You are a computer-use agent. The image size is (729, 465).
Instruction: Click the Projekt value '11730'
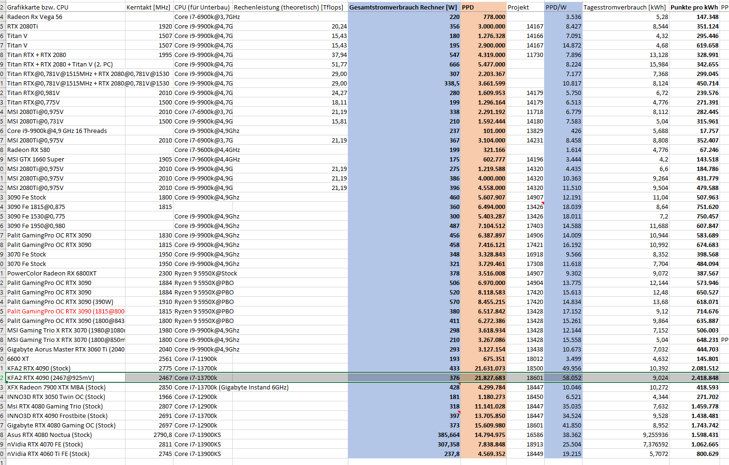click(x=525, y=55)
